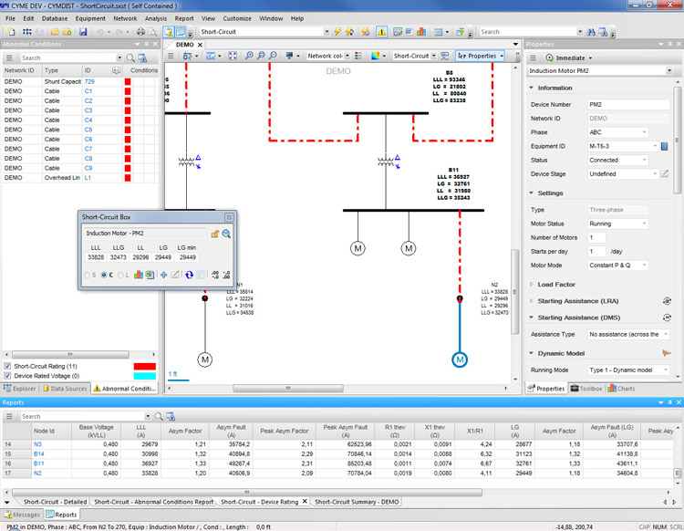Screen dimensions: 684x531
Task: Click the refresh arrows icon in Short-Circuit Box
Action: tap(188, 275)
